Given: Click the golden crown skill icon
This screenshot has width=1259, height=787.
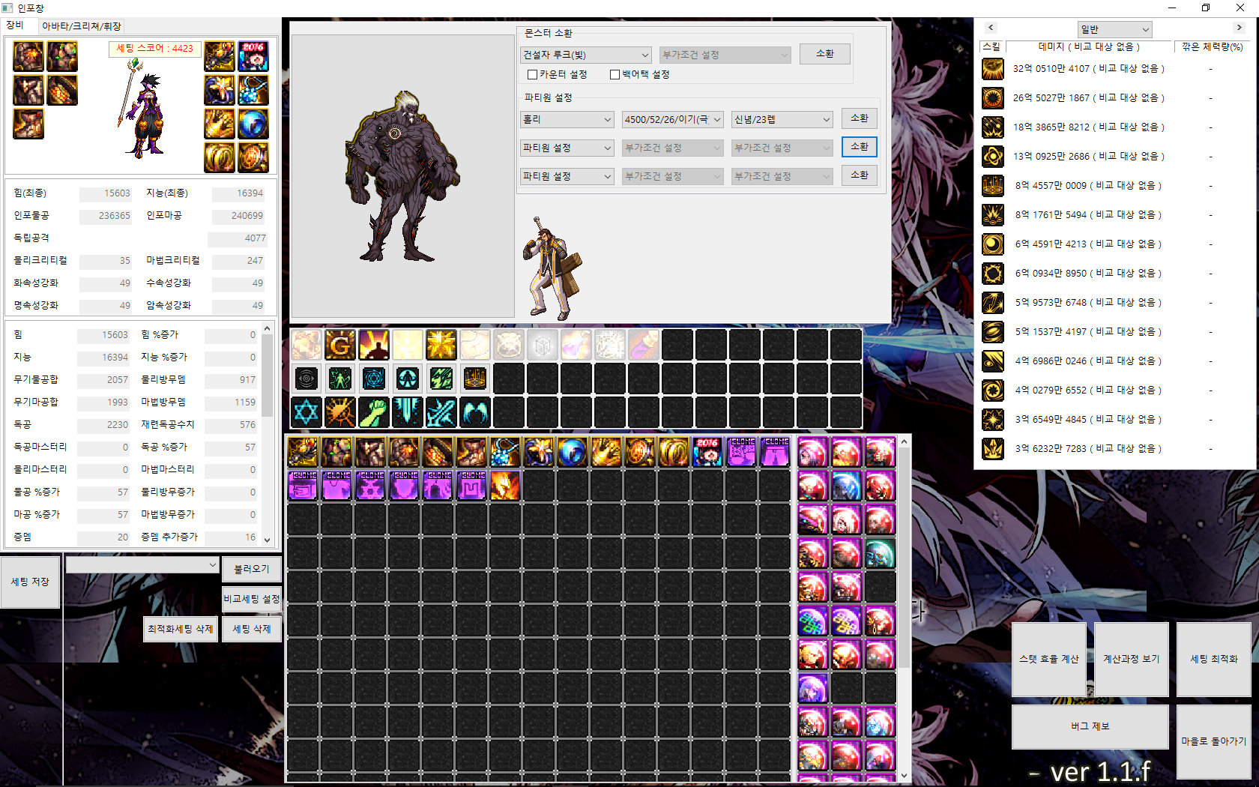Looking at the screenshot, I should 474,379.
